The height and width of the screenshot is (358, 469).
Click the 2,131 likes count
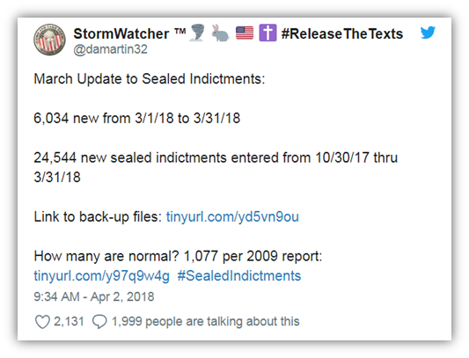click(x=69, y=322)
